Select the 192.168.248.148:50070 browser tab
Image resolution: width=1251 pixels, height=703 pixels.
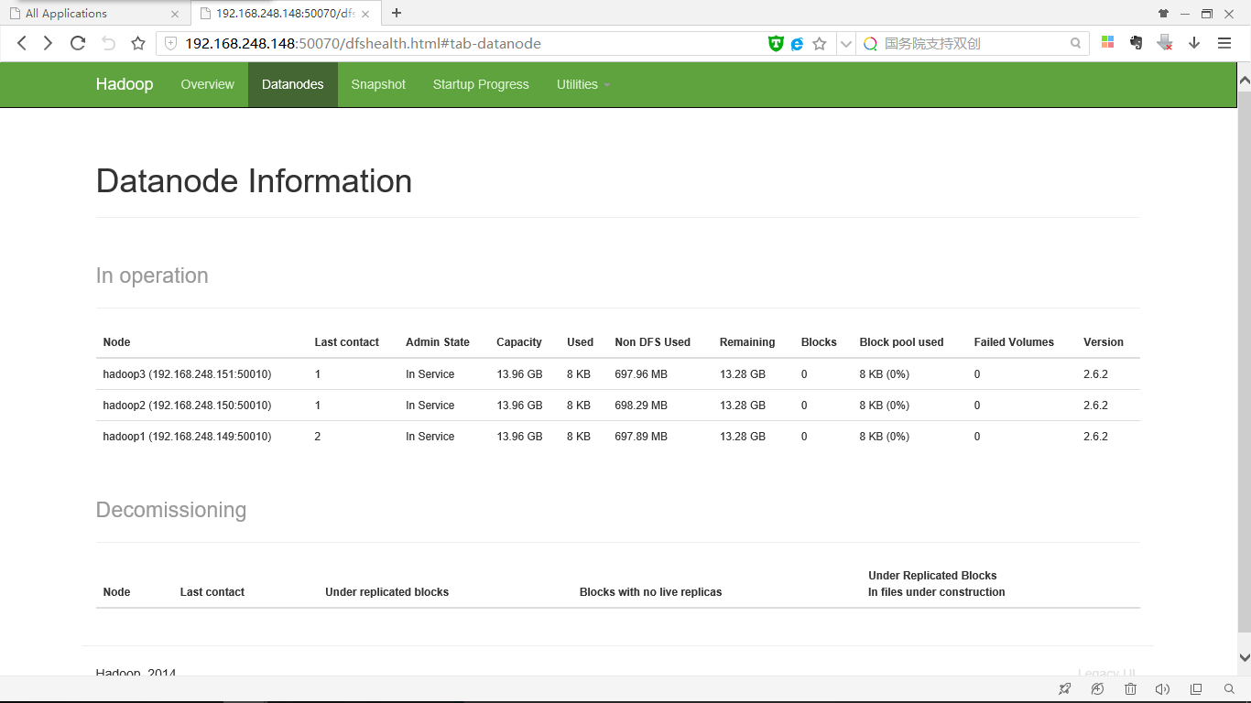284,13
